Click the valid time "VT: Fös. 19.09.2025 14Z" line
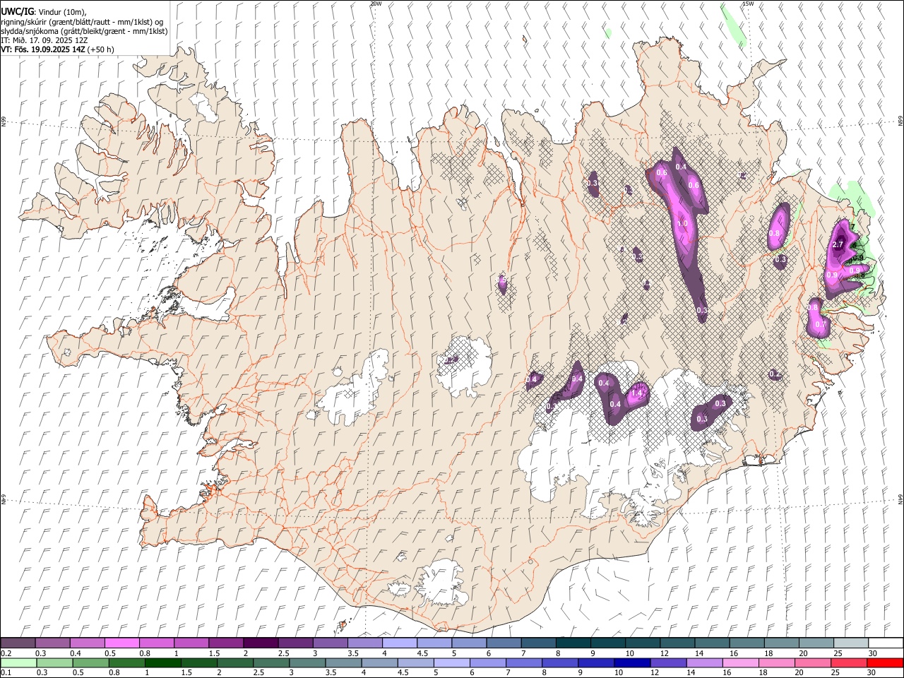 coord(43,49)
